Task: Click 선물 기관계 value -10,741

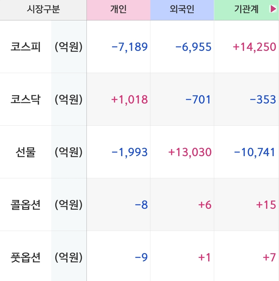Action: [x=255, y=152]
